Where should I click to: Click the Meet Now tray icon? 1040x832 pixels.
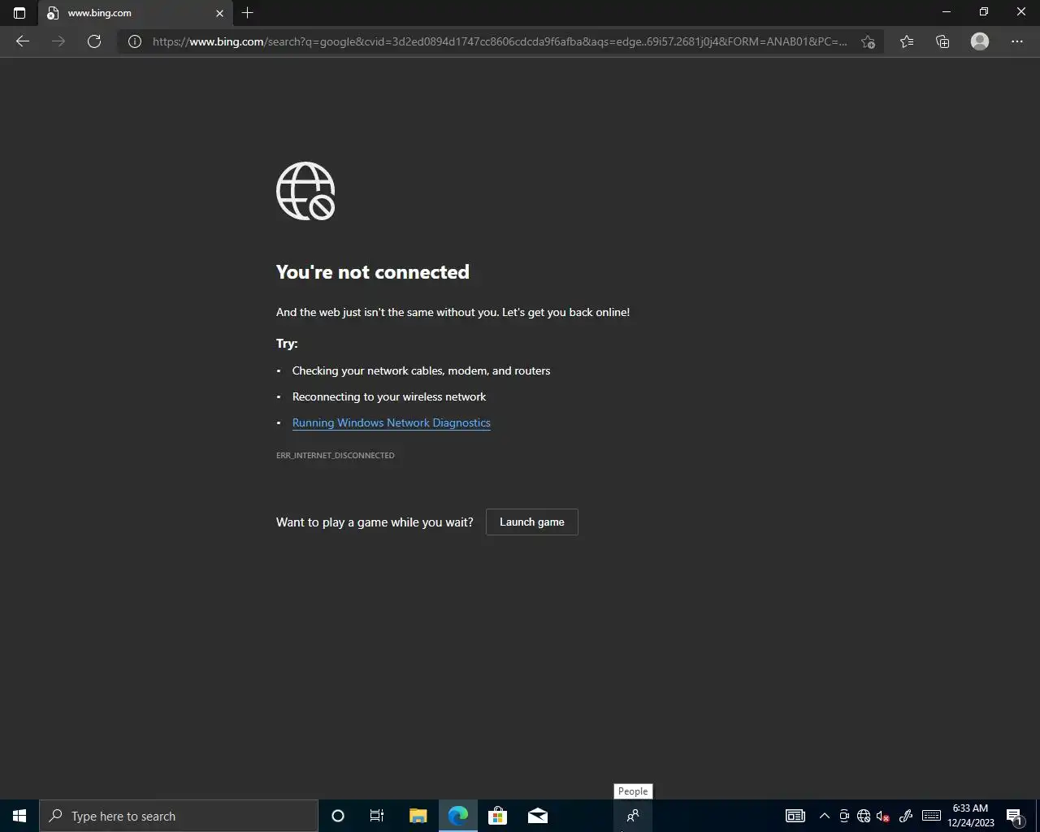coord(844,816)
